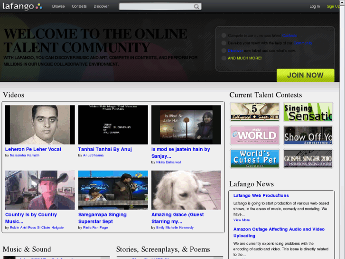Image resolution: width=345 pixels, height=259 pixels.
Task: Focus the top search field
Action: pyautogui.click(x=160, y=6)
